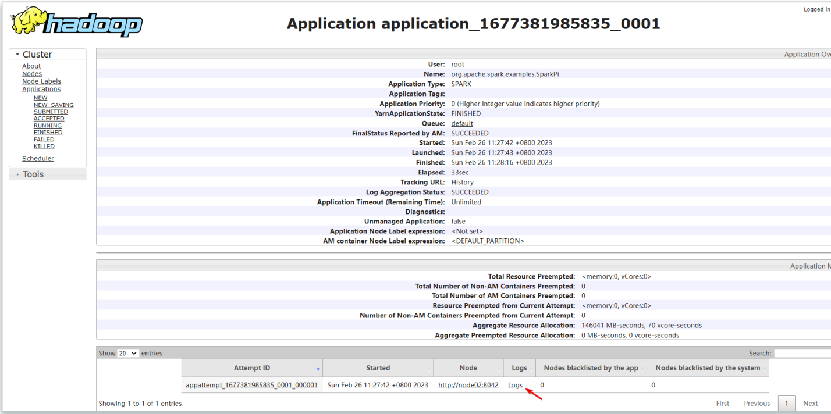Click the Application application_1677381985835_0001 heading
This screenshot has width=831, height=414.
[x=474, y=24]
